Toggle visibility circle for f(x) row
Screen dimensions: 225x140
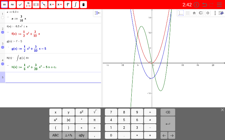[2, 32]
